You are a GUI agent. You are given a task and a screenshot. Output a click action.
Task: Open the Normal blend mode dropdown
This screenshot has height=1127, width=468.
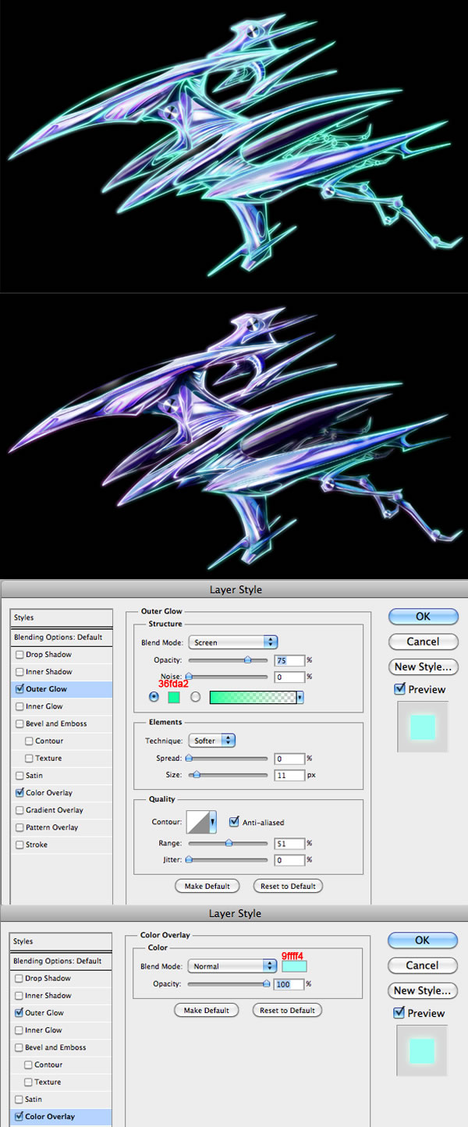pos(232,966)
